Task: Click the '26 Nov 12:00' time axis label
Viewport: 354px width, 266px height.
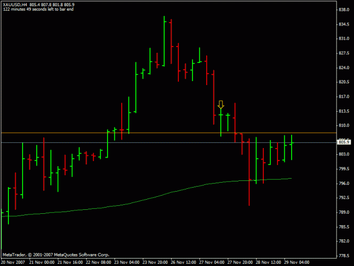Action: coord(184,262)
